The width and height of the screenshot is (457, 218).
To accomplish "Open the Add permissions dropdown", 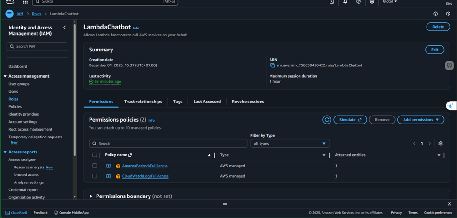I will [420, 120].
